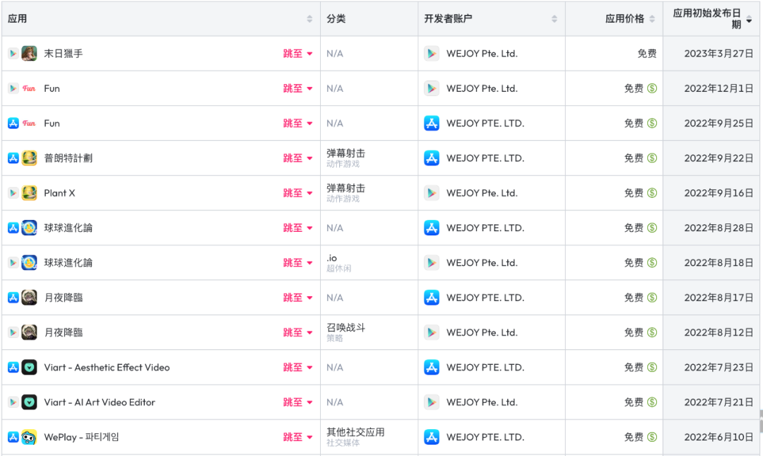
Task: Open the 跳至 dropdown for 普朗特計劃
Action: tap(298, 158)
